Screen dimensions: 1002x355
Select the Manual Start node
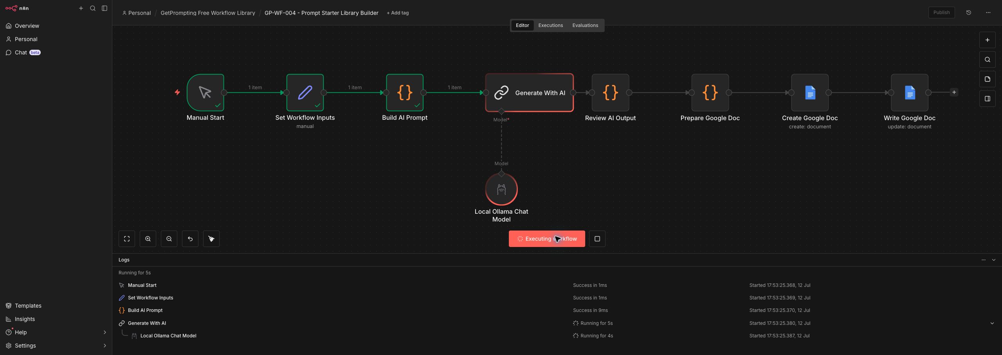coord(205,93)
